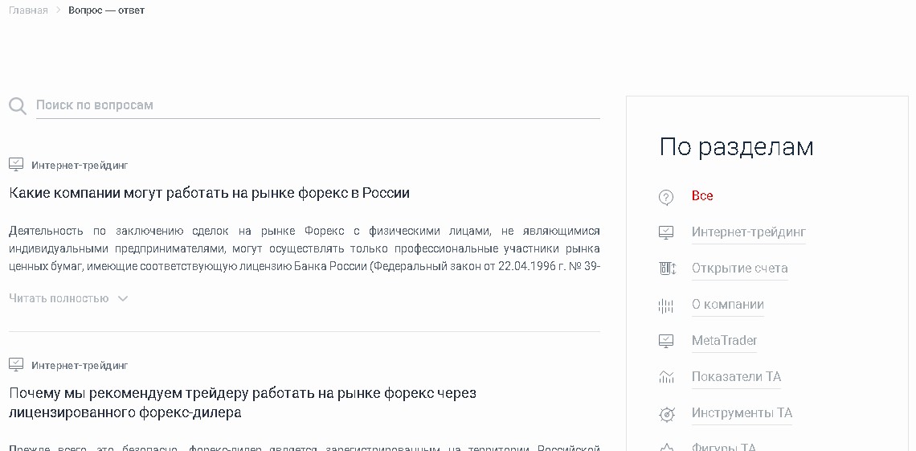Focus the Поиск по вопросам search field
The image size is (916, 451).
coord(317,105)
